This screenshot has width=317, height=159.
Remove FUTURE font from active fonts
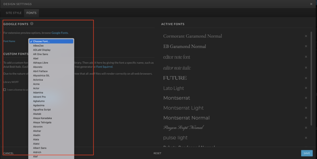306,78
